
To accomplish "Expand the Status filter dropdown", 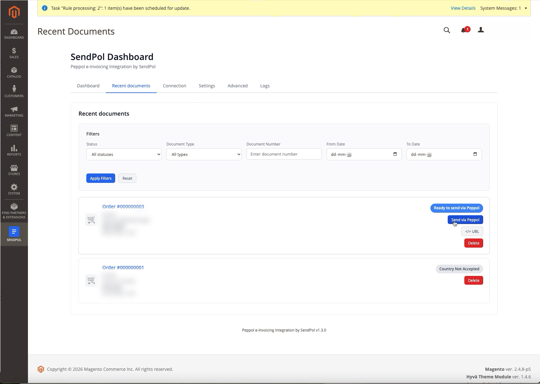I will click(124, 154).
